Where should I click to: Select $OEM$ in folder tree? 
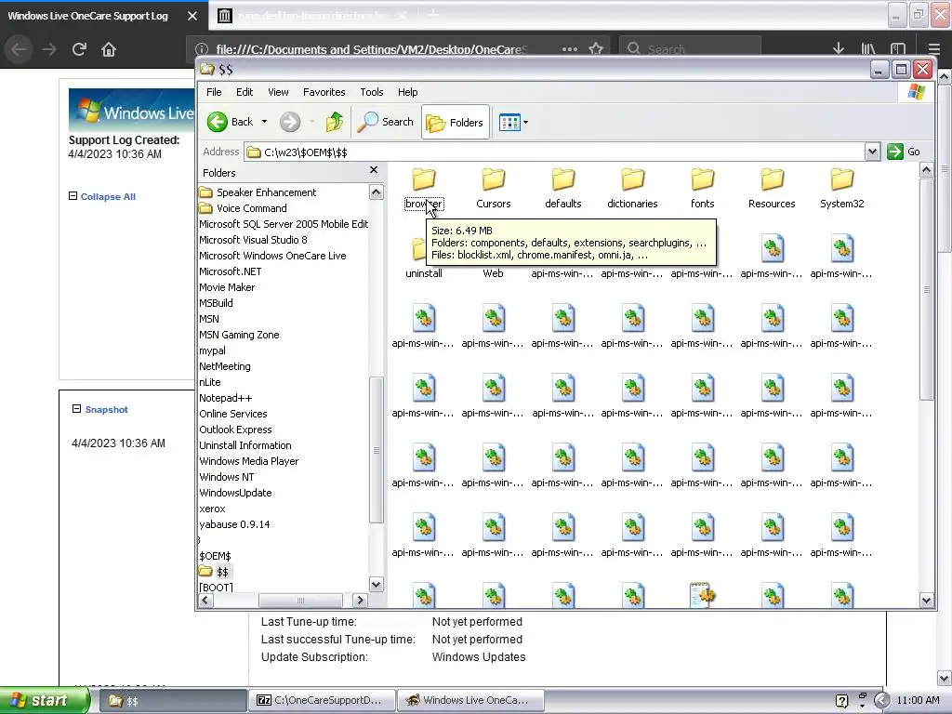[215, 556]
